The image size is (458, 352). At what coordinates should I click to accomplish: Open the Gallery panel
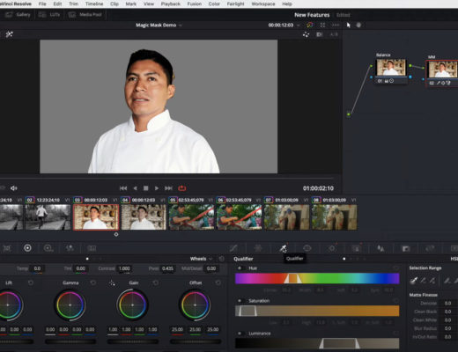(18, 14)
